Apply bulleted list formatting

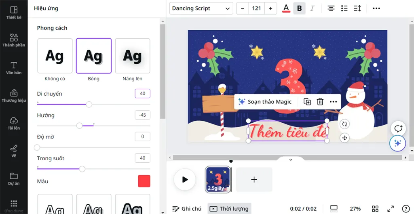pos(344,8)
